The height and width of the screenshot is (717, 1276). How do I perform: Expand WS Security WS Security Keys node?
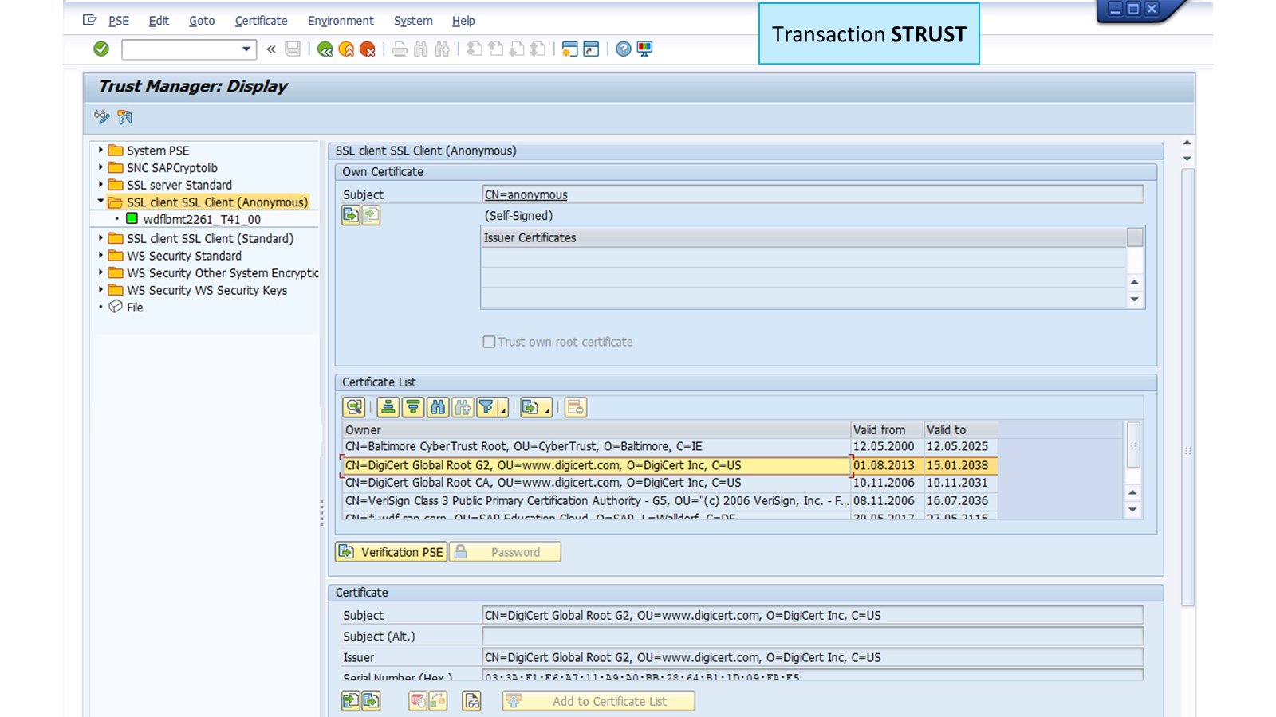click(x=101, y=290)
